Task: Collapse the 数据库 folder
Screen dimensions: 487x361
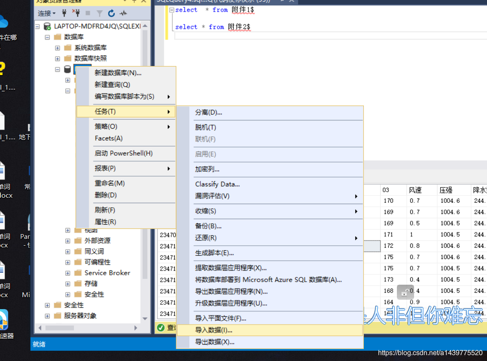Action: (47, 37)
